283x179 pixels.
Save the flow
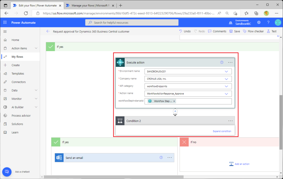coord(235,31)
